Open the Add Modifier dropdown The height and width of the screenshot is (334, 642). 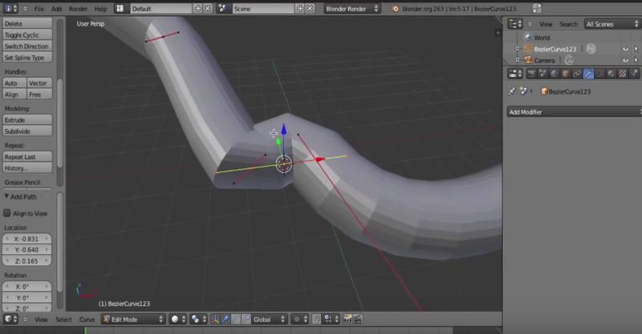[x=574, y=112]
